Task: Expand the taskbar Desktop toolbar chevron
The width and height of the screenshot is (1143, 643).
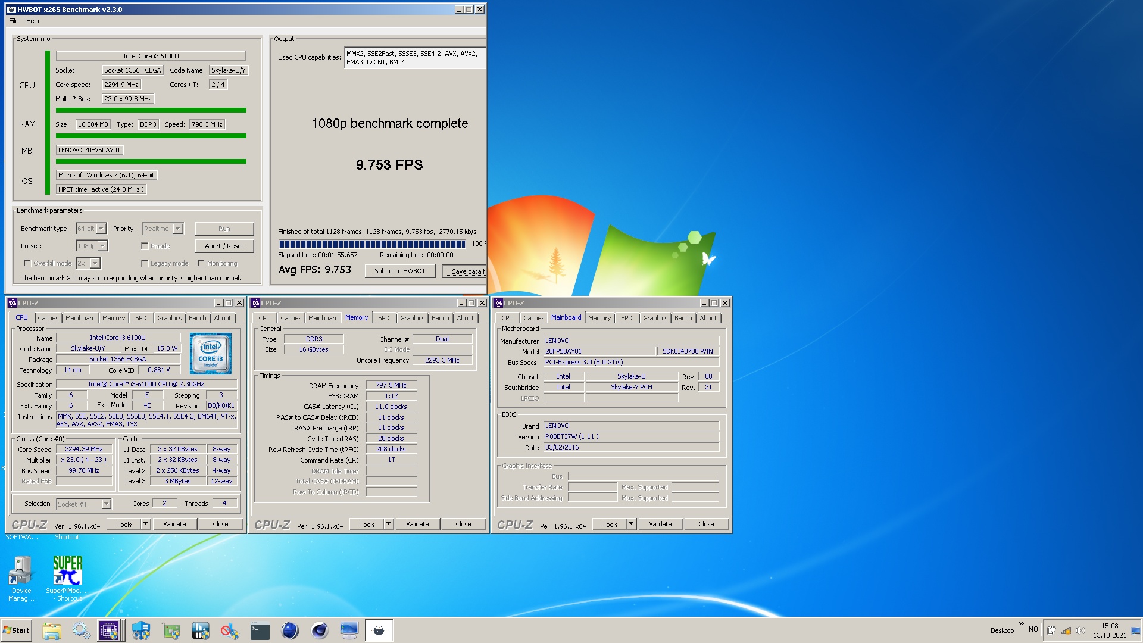Action: [x=1021, y=625]
